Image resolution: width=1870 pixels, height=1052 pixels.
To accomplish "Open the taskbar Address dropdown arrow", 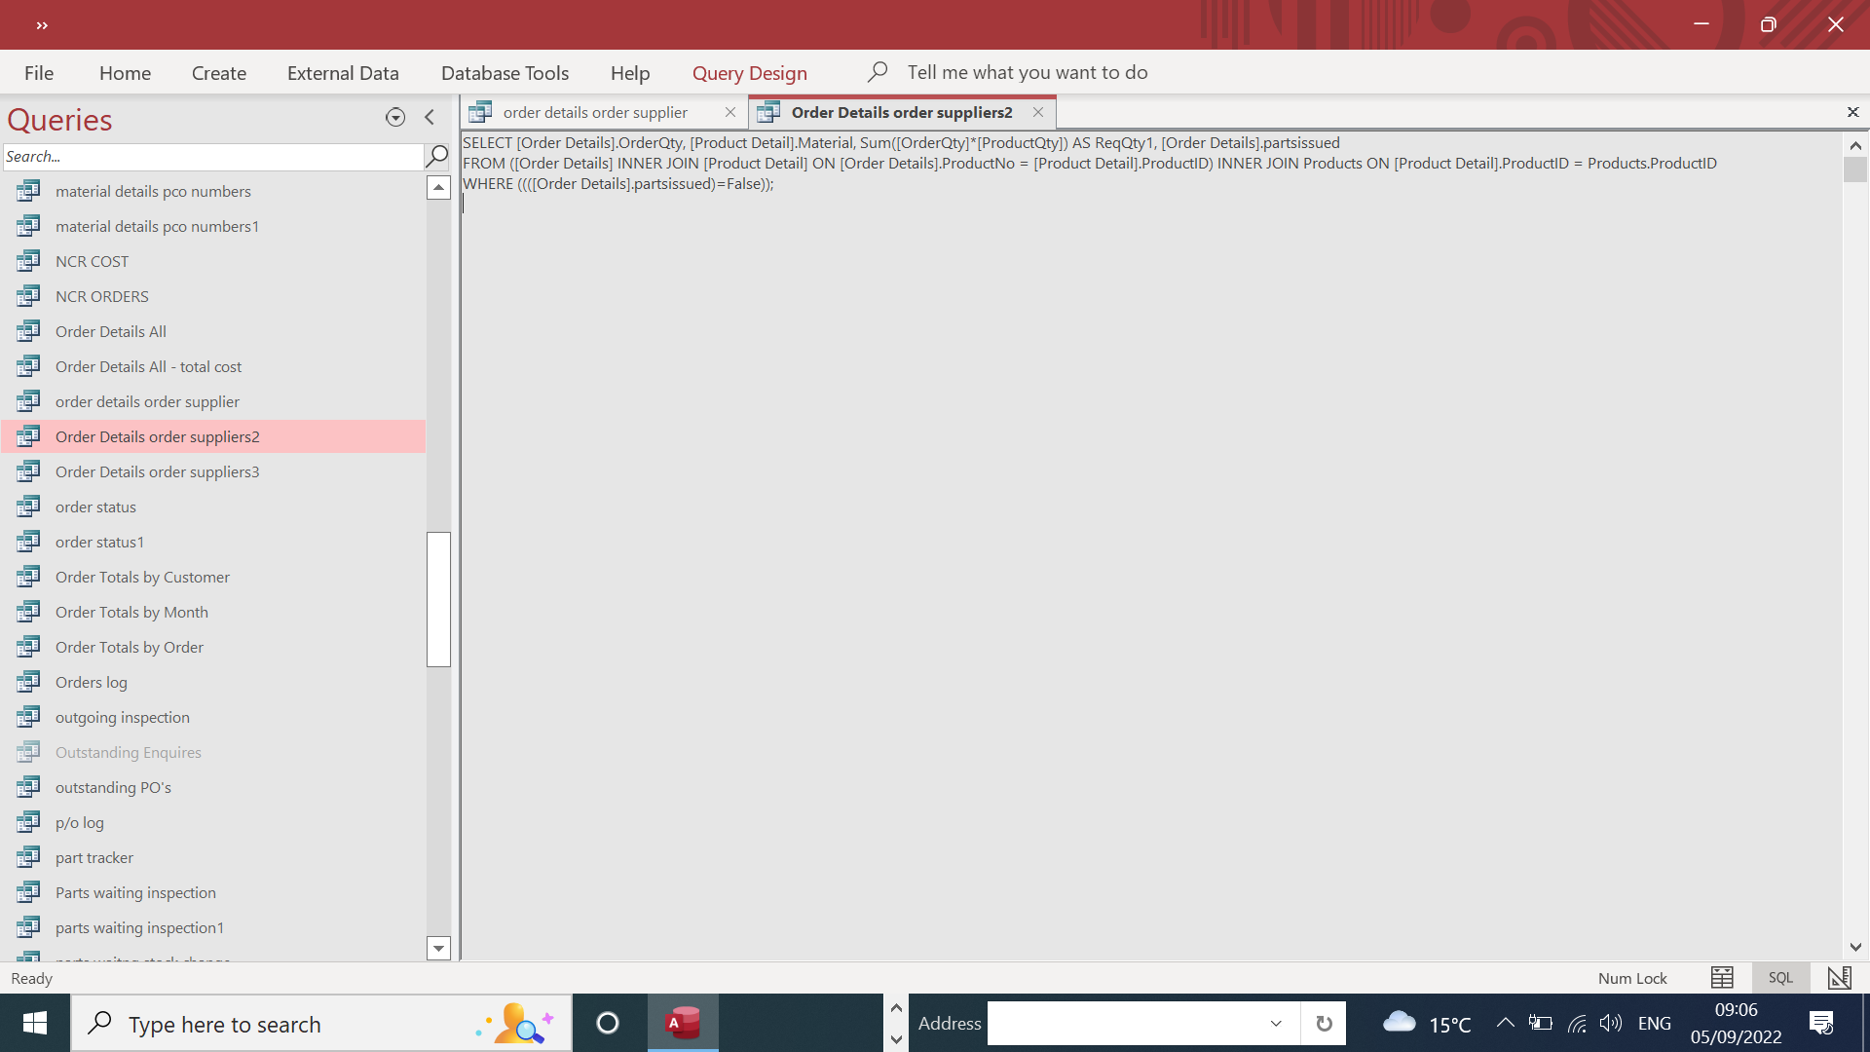I will (x=1275, y=1023).
